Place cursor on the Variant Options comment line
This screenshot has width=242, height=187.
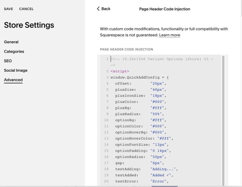point(162,59)
